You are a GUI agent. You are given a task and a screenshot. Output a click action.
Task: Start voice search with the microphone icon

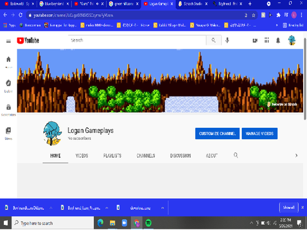point(227,40)
